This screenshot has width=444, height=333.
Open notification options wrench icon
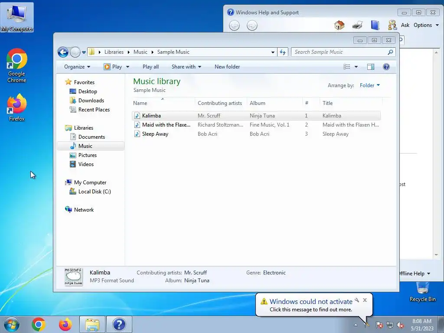[x=357, y=300]
